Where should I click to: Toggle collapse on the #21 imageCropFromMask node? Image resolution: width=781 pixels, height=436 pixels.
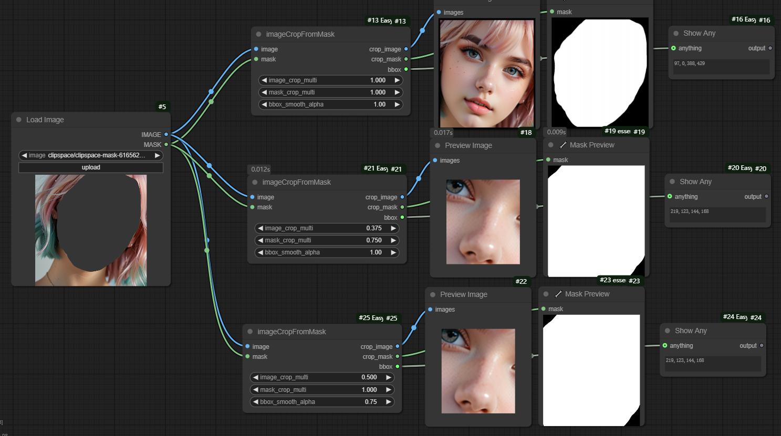click(x=255, y=182)
